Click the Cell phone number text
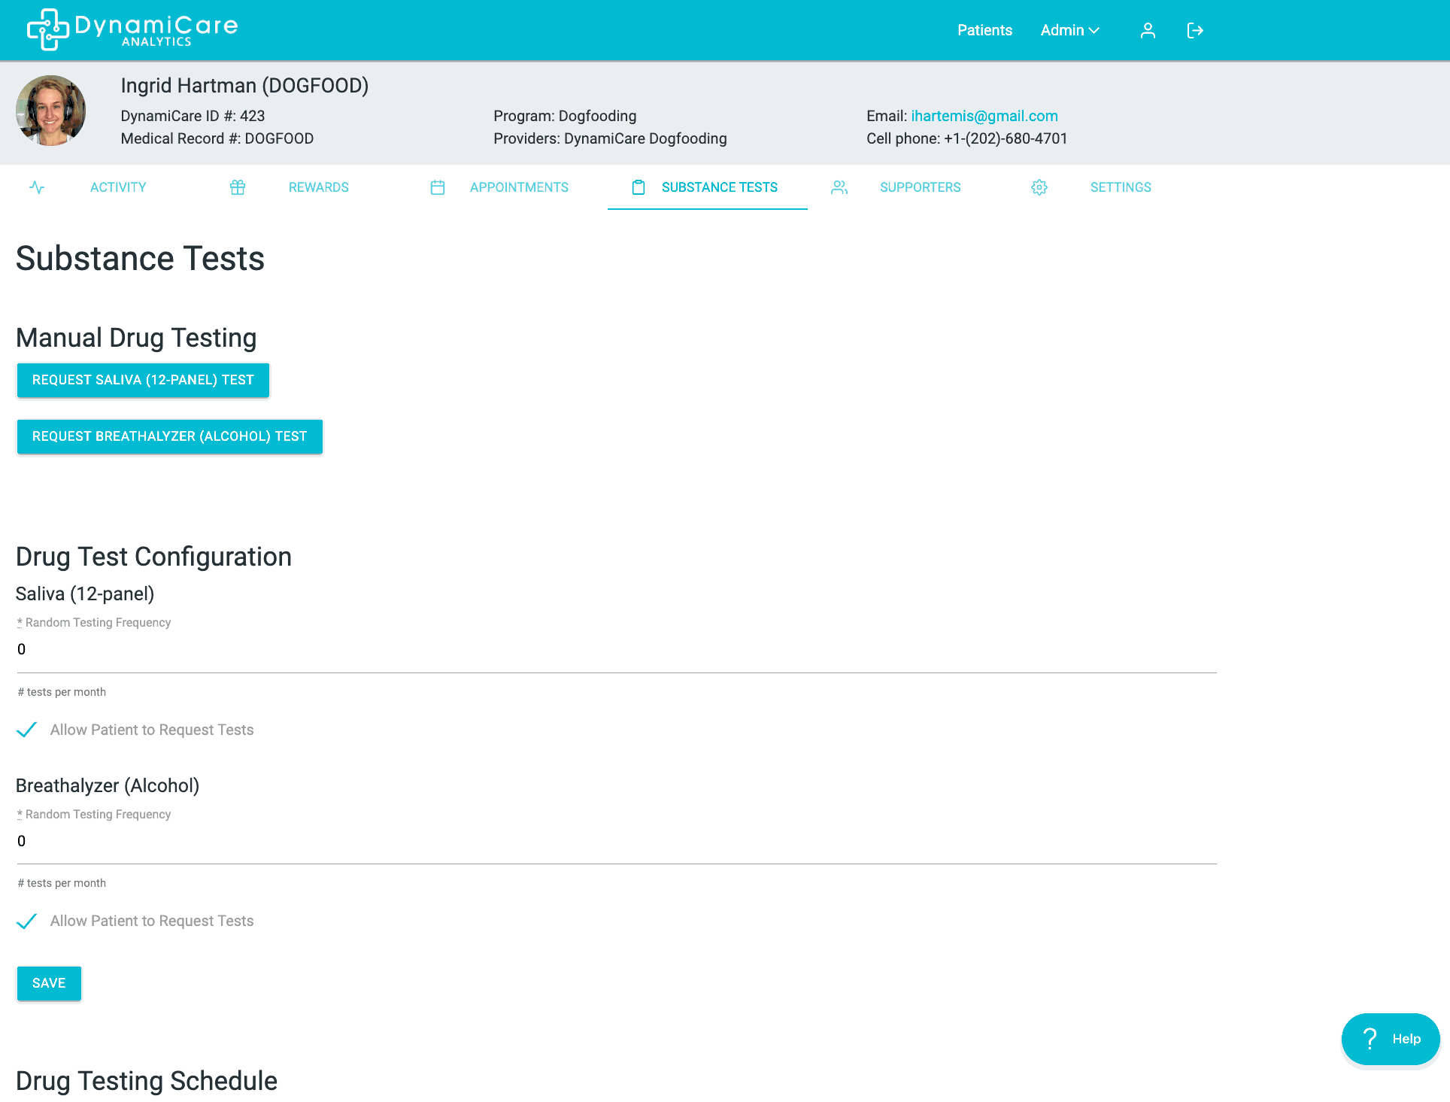This screenshot has height=1102, width=1450. click(x=967, y=138)
